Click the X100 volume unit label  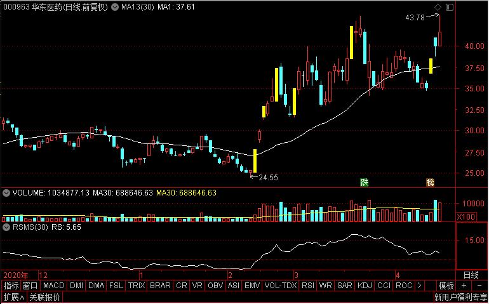click(x=466, y=216)
